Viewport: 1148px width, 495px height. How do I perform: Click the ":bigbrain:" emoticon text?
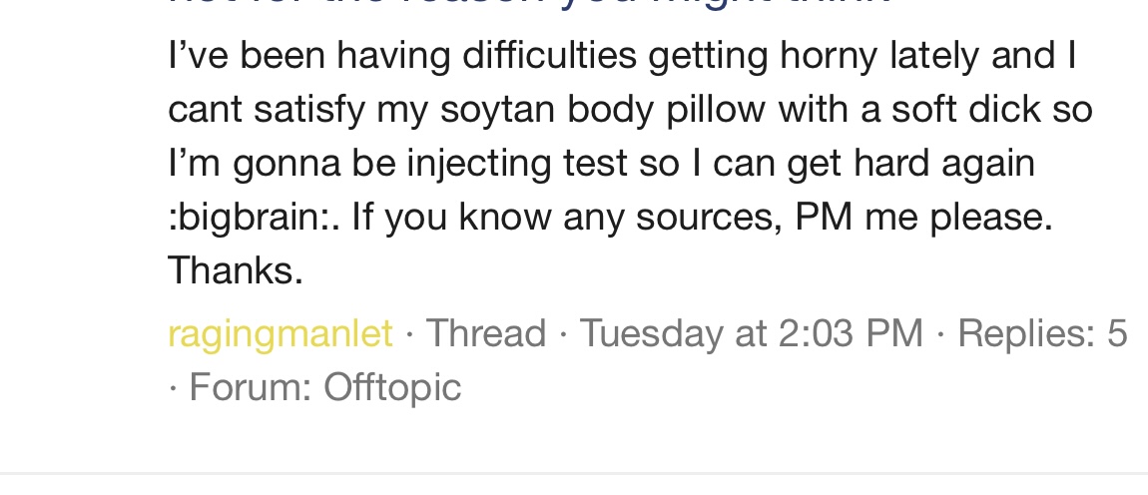click(x=253, y=216)
